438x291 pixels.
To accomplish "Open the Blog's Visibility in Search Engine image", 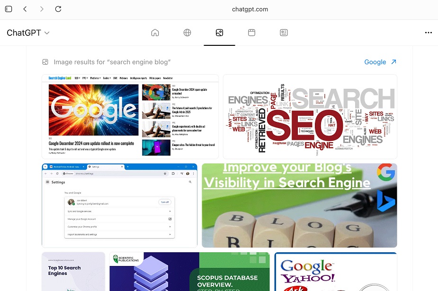I will 299,205.
